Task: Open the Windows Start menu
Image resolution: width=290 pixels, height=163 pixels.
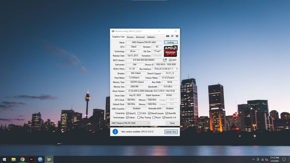Action: (4, 159)
